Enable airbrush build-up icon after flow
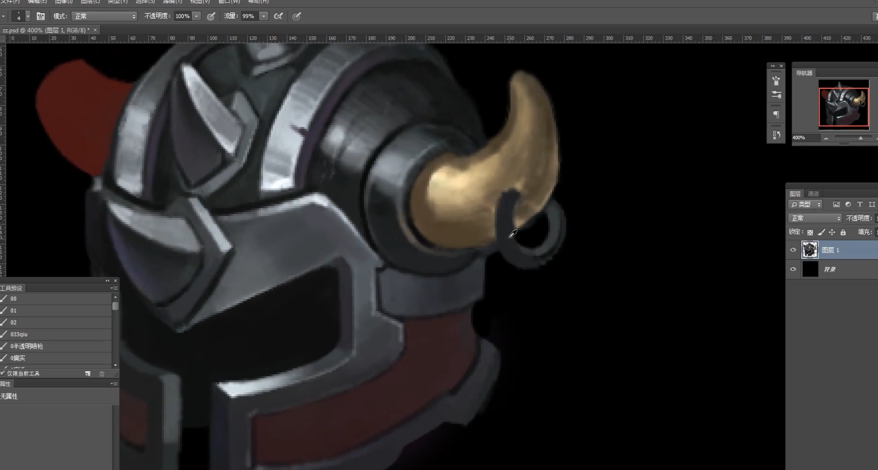This screenshot has width=878, height=470. 278,16
